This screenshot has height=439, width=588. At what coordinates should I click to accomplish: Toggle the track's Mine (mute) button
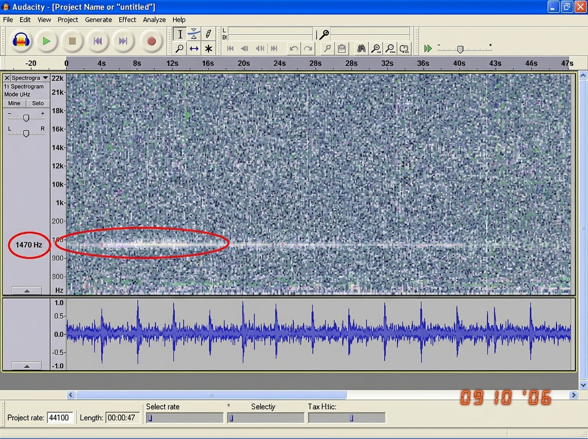[x=14, y=103]
